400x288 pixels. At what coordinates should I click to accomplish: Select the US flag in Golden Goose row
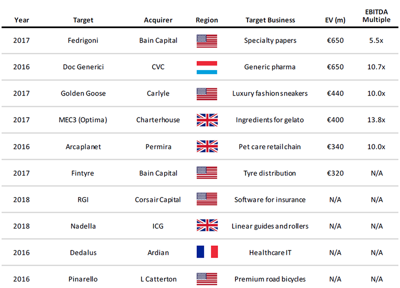click(207, 93)
